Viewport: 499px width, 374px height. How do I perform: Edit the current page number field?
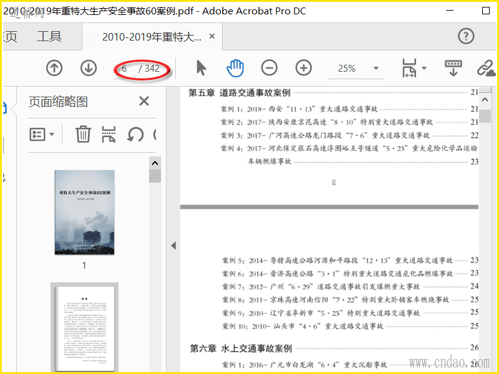[x=125, y=69]
